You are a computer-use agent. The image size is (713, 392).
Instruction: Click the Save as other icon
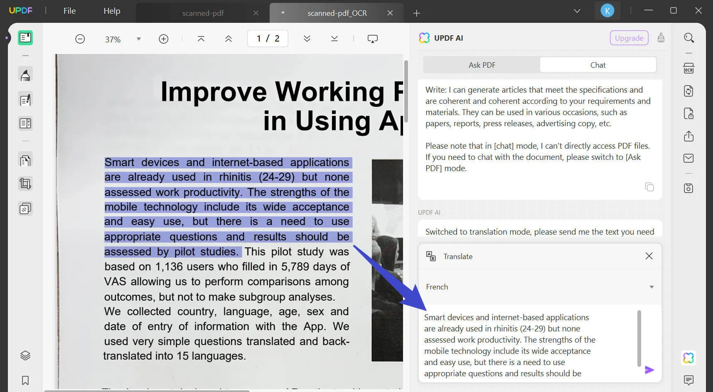(689, 188)
